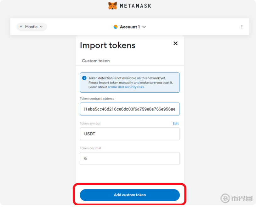Image resolution: width=256 pixels, height=207 pixels.
Task: Close the Import tokens dialog
Action: pyautogui.click(x=175, y=43)
